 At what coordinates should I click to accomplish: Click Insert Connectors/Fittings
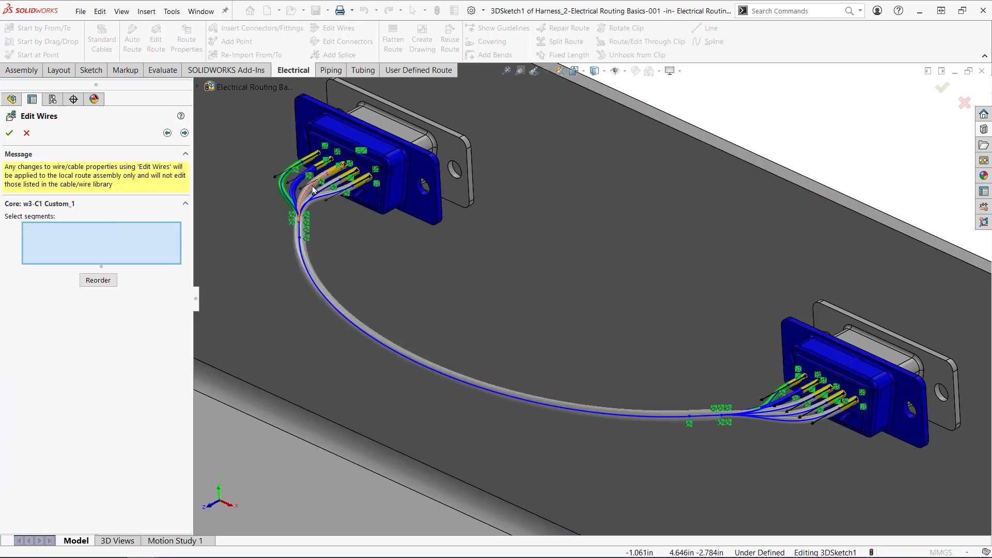[256, 28]
